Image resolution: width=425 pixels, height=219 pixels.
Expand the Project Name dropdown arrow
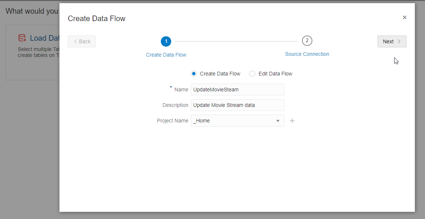(x=278, y=121)
